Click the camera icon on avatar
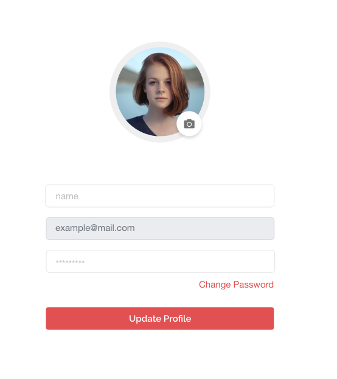The image size is (337, 379). [189, 124]
